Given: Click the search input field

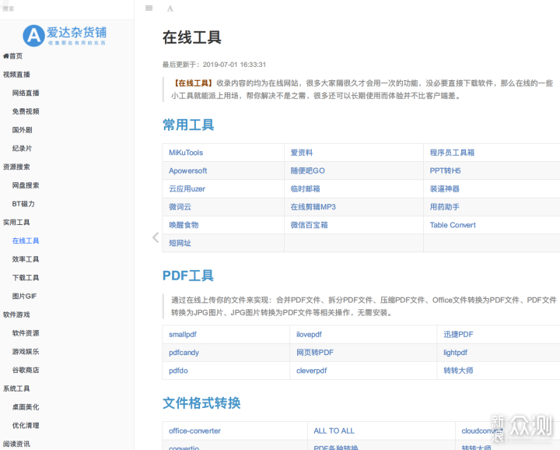Looking at the screenshot, I should point(67,9).
